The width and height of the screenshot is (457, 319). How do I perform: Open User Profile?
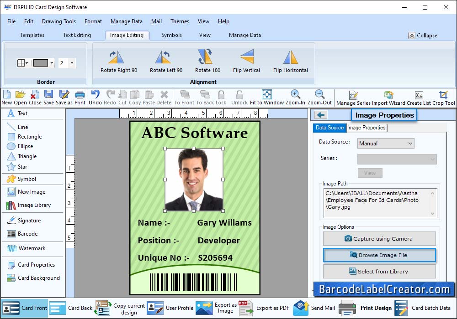[170, 308]
